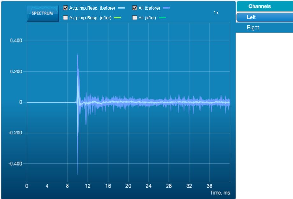Click the teal All (after) legend swatch
Screen dimensions: 293x199
162,18
